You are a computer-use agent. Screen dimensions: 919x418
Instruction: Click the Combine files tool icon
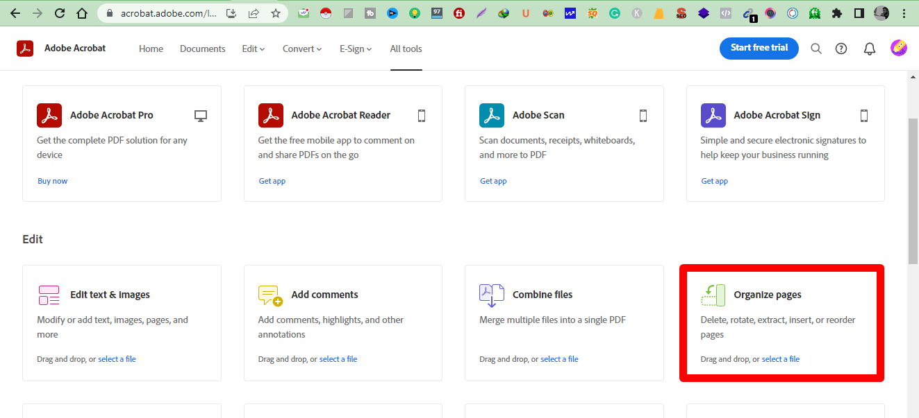click(491, 295)
